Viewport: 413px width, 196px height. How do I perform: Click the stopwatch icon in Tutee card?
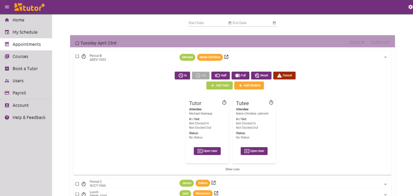click(271, 103)
